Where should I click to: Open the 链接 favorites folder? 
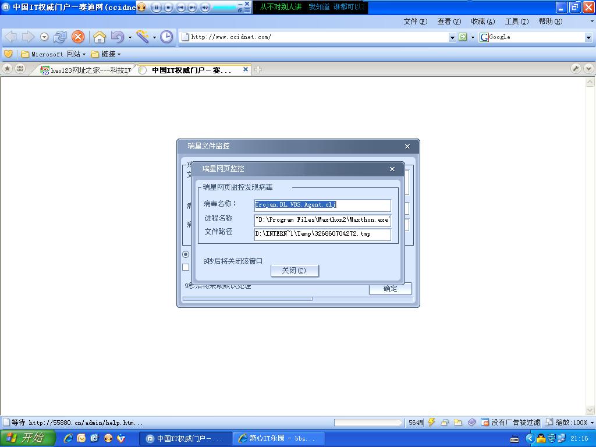coord(106,54)
